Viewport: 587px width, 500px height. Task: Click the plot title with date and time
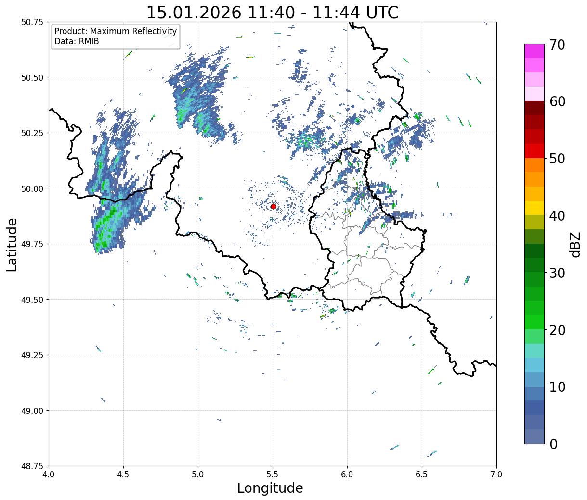coord(273,12)
